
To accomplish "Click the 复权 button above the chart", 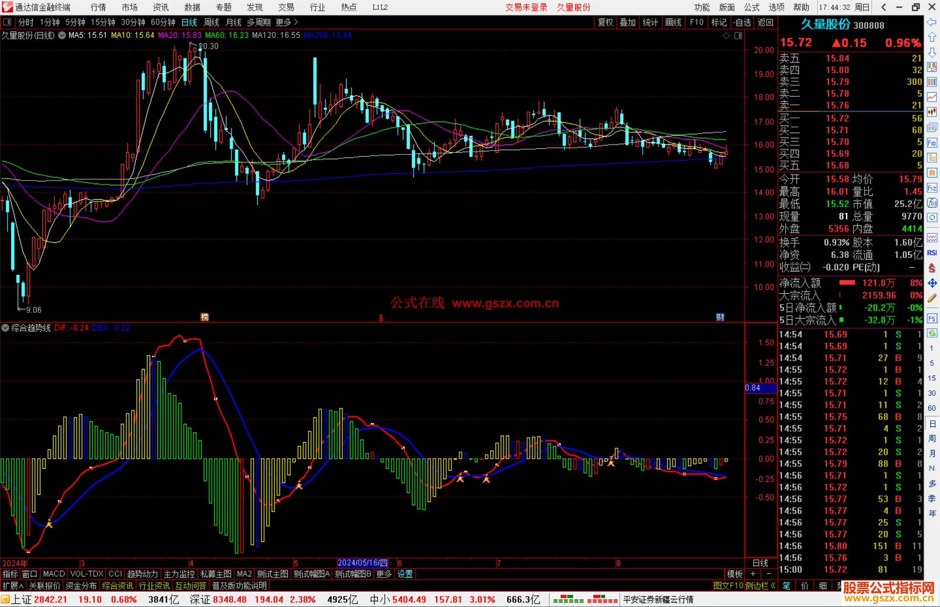I will click(605, 22).
